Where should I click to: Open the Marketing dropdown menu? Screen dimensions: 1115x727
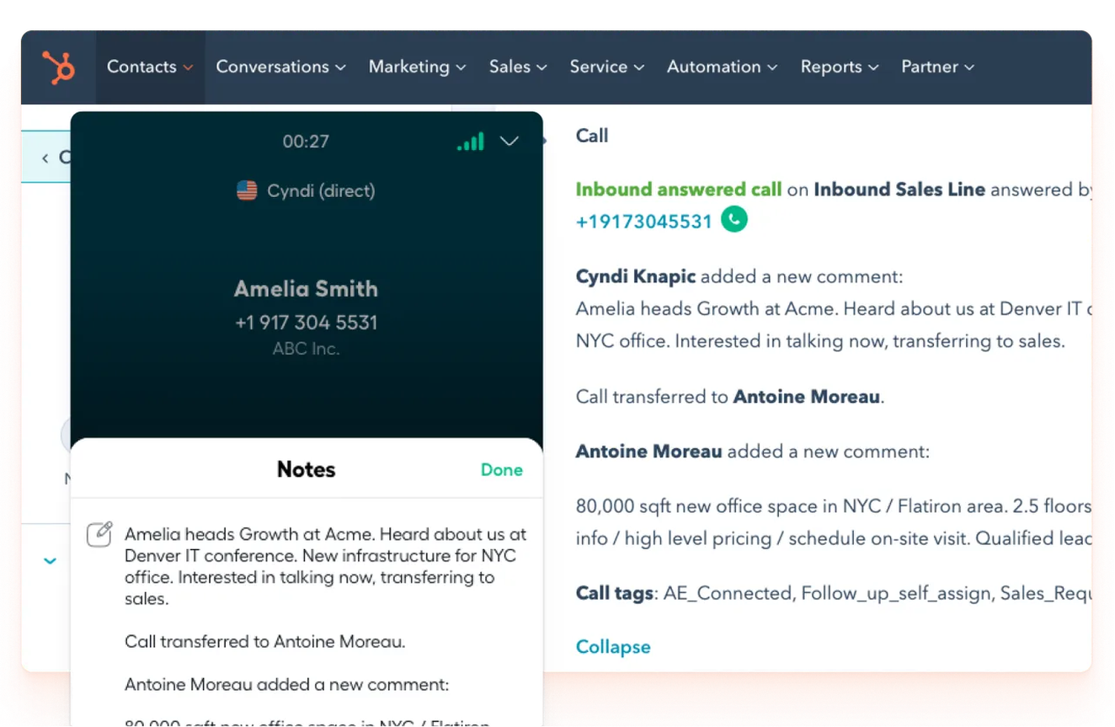[x=417, y=67]
